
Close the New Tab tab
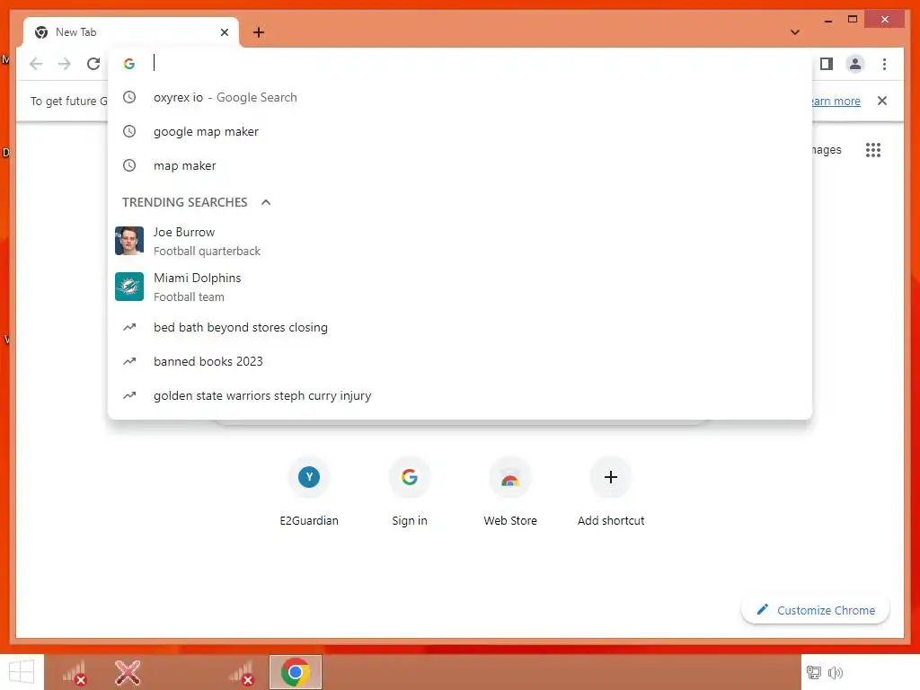tap(224, 32)
